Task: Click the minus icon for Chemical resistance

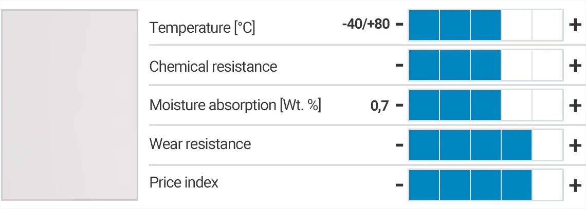Action: (399, 66)
